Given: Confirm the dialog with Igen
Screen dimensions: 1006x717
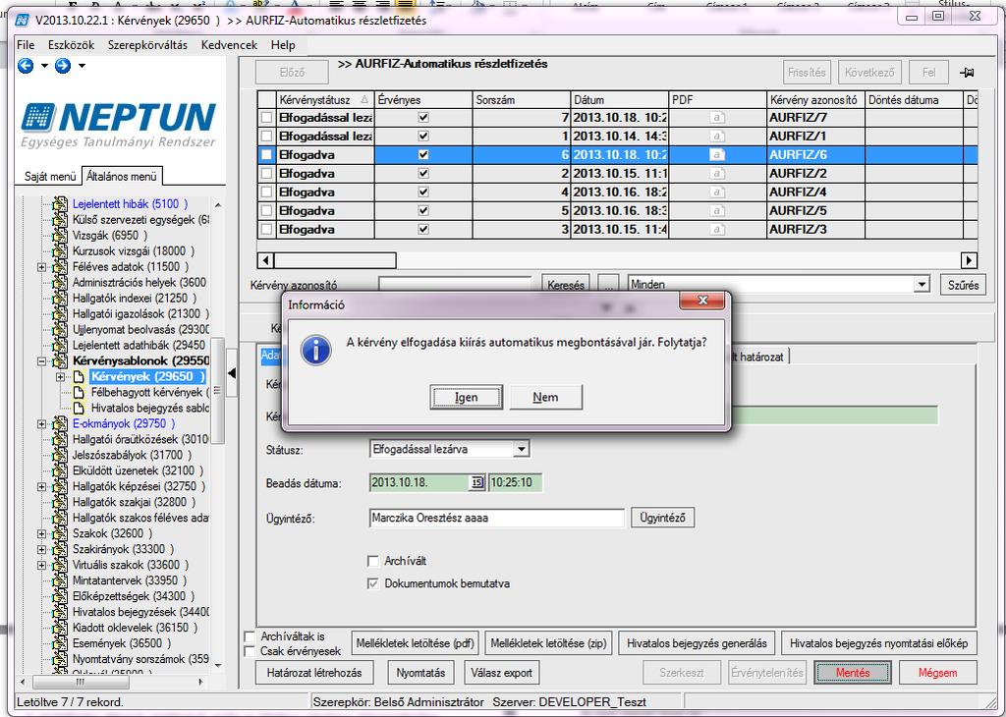Looking at the screenshot, I should coord(466,397).
